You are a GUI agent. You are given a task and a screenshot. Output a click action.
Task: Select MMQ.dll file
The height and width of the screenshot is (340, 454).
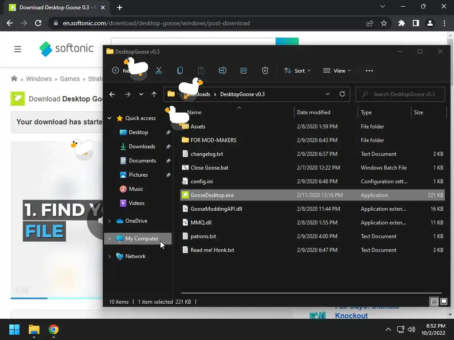pyautogui.click(x=313, y=223)
